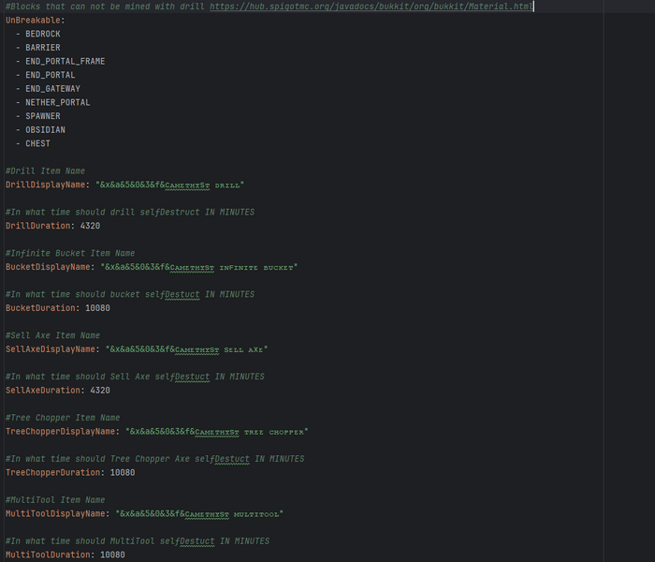Click the OBSIDIAN list entry

pos(45,130)
